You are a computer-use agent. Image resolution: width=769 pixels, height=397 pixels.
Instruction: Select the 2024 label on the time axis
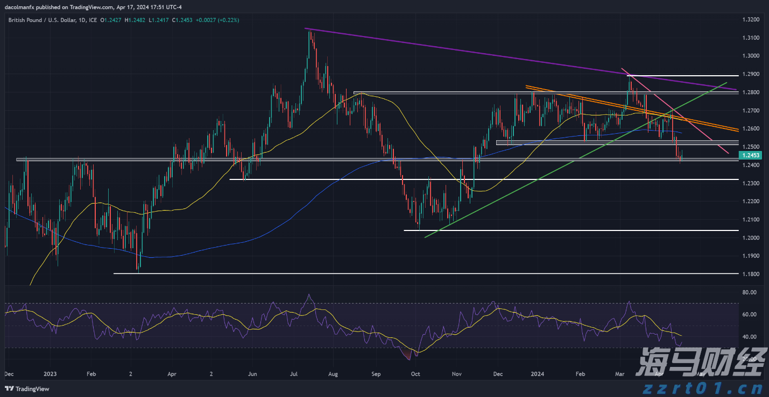click(x=538, y=373)
